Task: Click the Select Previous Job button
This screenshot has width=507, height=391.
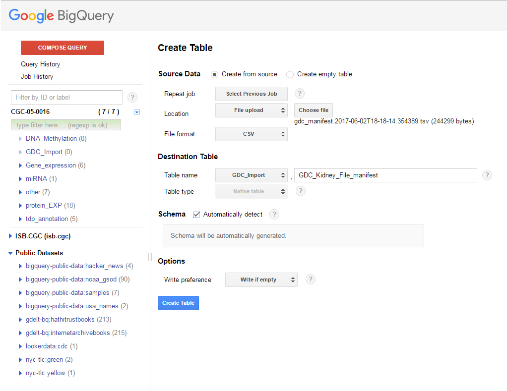Action: (x=251, y=94)
